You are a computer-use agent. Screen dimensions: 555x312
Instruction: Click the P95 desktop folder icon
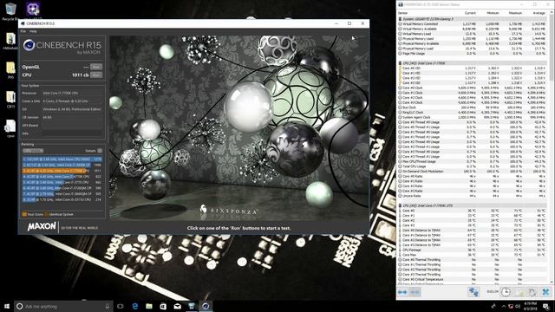[x=10, y=69]
